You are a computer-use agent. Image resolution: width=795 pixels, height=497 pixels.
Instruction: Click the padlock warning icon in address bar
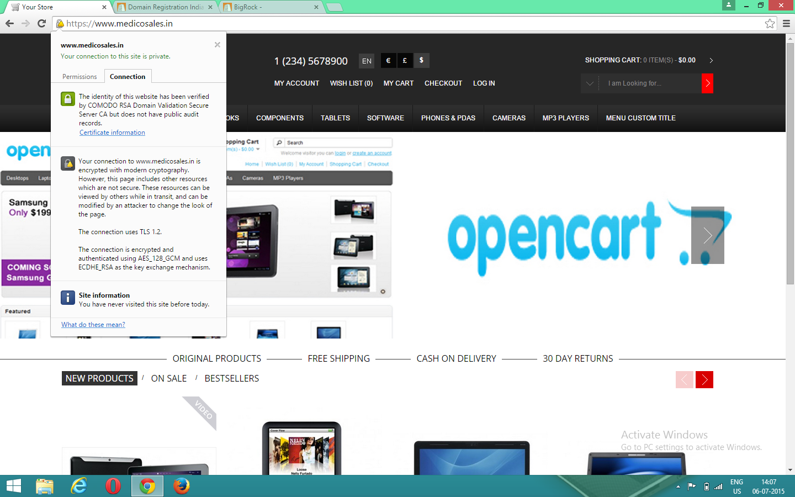click(60, 23)
